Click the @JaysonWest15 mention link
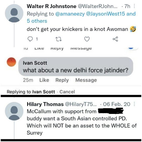 coord(106,14)
